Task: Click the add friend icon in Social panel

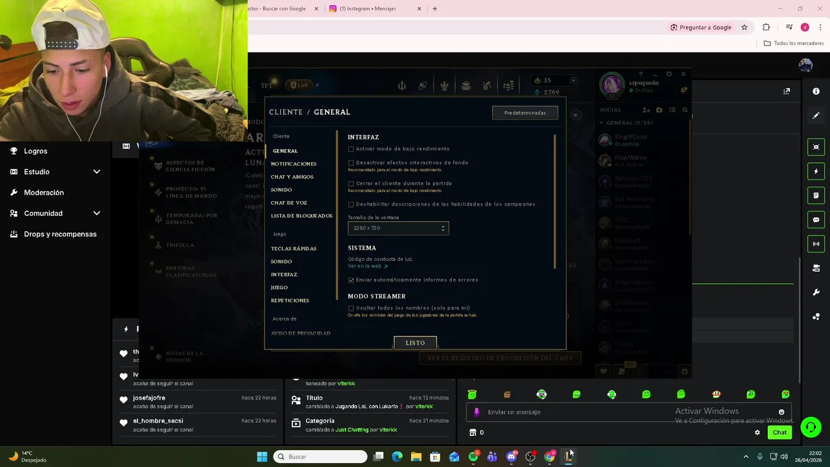Action: point(646,110)
